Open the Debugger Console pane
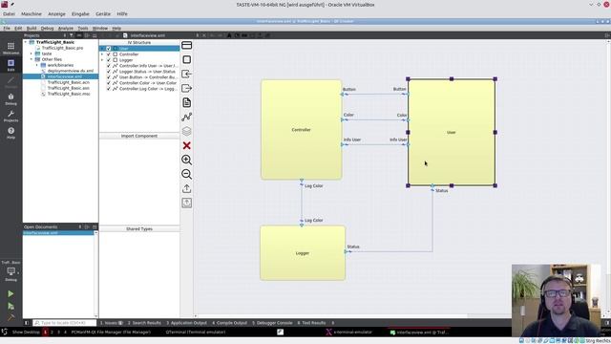 [272, 323]
